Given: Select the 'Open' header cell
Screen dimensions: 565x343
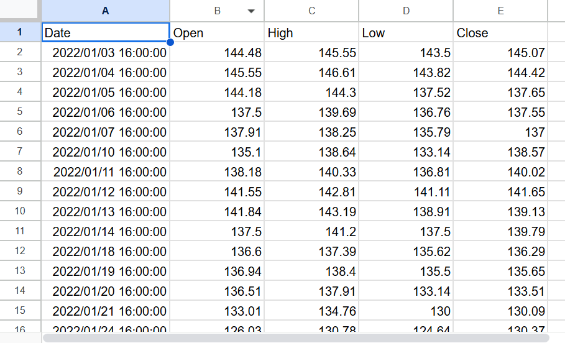Looking at the screenshot, I should 217,33.
